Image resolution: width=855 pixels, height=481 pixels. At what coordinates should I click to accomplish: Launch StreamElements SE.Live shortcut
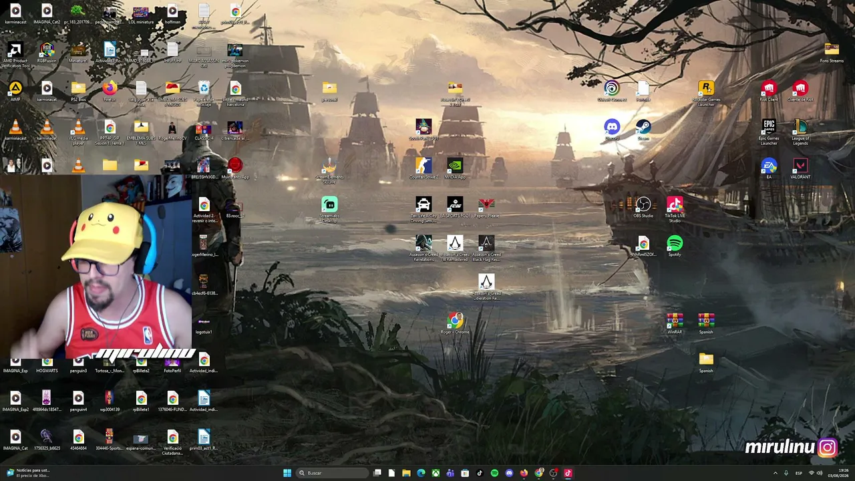pos(329,172)
